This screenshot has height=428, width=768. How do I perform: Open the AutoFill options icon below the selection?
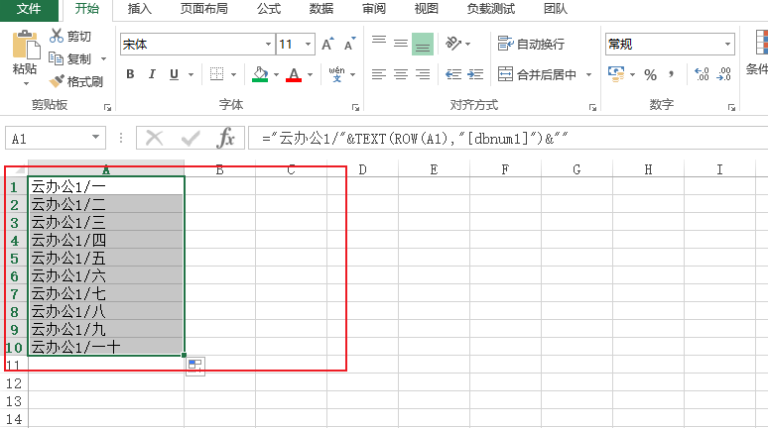point(195,366)
